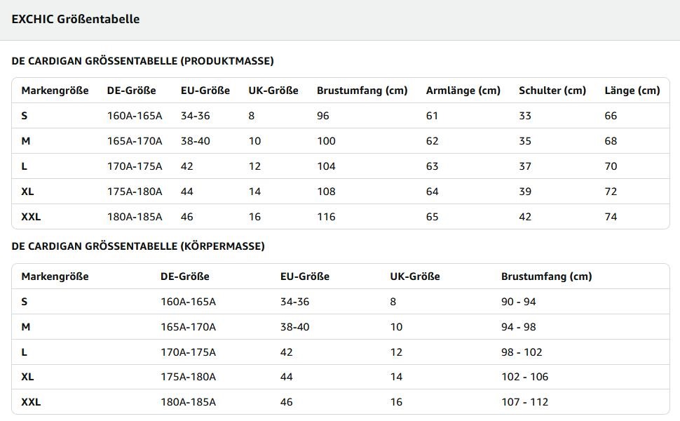Click the EXCHIC Größentabelle heading
The height and width of the screenshot is (421, 680).
[x=76, y=19]
